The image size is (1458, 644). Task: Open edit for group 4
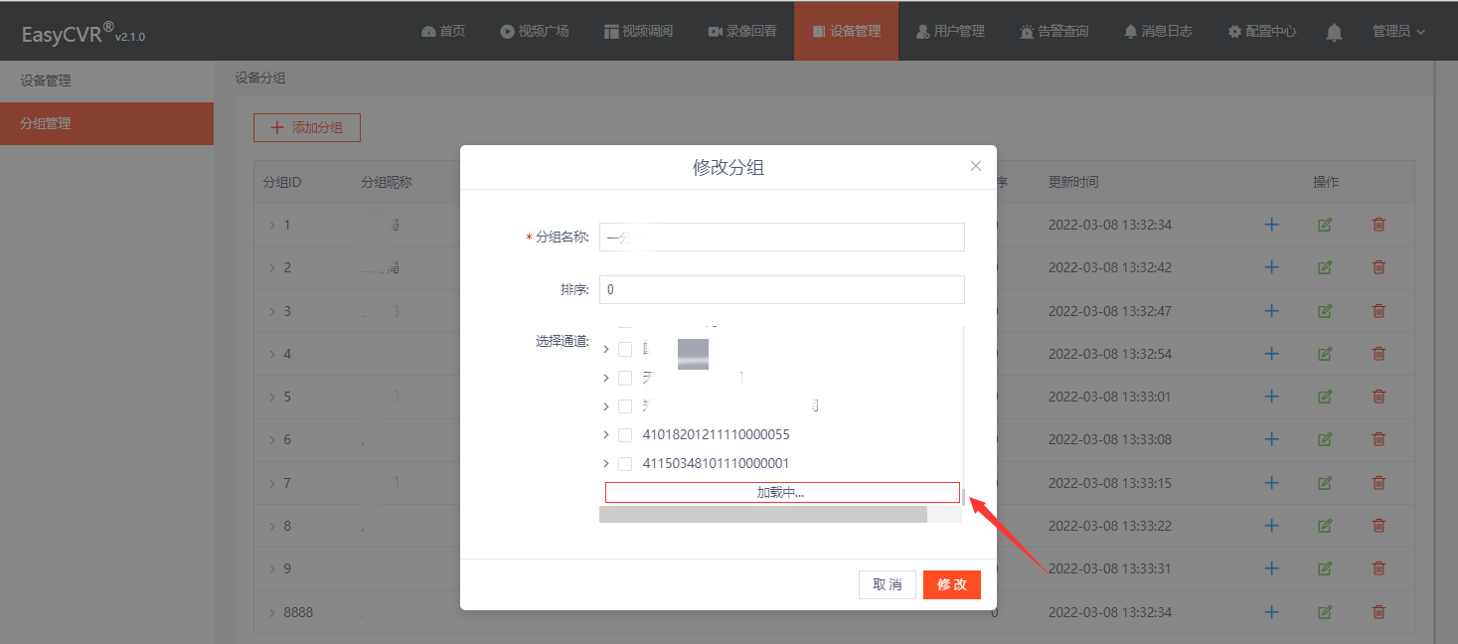1325,354
